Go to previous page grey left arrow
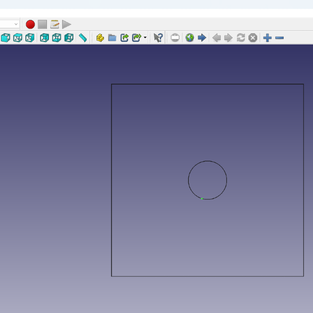Screen dimensions: 313x313 tap(217, 38)
